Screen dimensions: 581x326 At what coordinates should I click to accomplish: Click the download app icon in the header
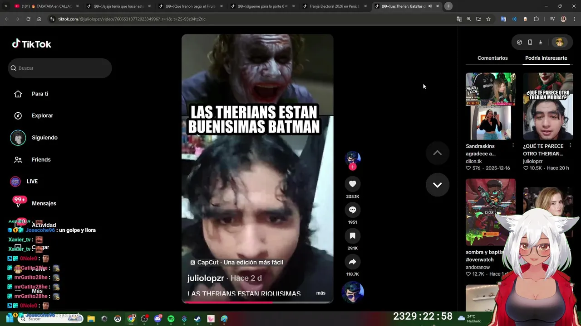[x=540, y=42]
